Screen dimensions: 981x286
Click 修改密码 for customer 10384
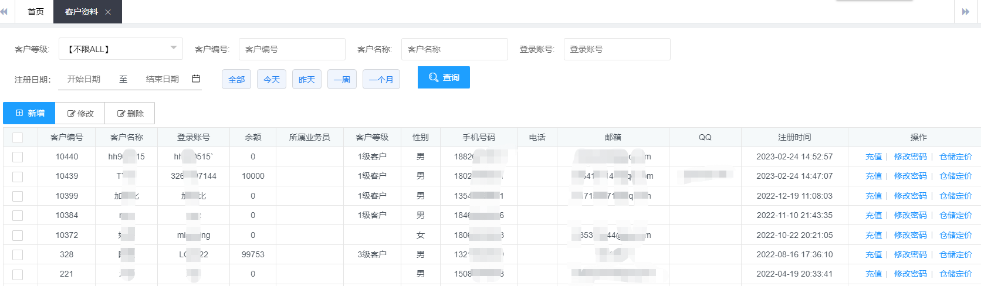click(910, 215)
